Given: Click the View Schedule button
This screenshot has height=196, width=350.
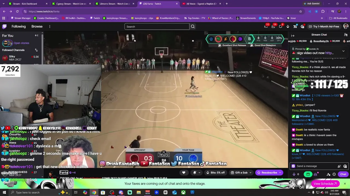Looking at the screenshot, I should pyautogui.click(x=325, y=184).
